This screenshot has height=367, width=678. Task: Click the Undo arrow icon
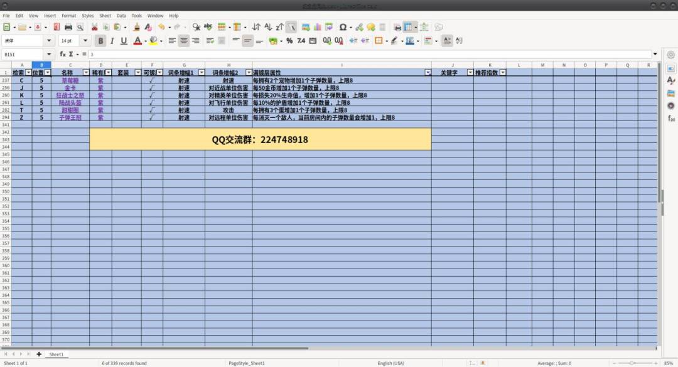pos(161,27)
